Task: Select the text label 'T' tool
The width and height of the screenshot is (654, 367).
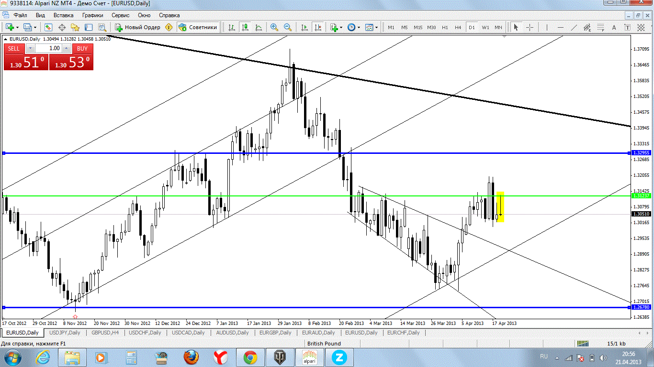Action: coord(628,27)
